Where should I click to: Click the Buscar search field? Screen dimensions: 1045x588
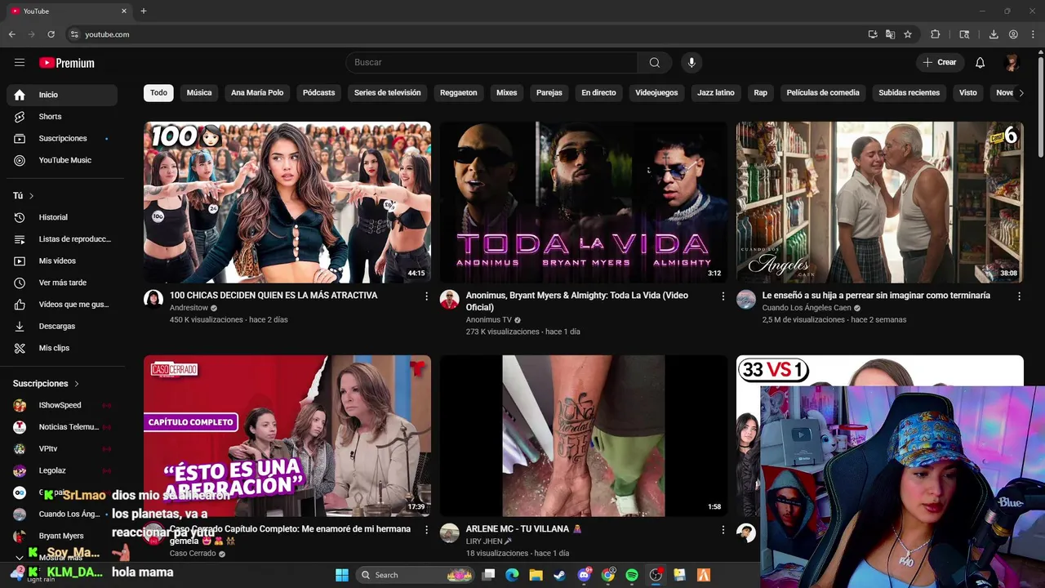click(491, 62)
